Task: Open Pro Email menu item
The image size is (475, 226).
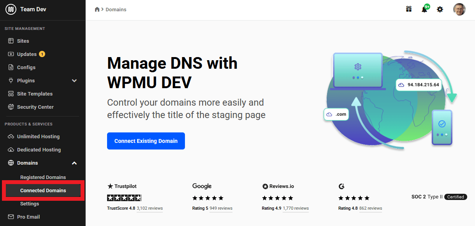Action: (x=28, y=217)
